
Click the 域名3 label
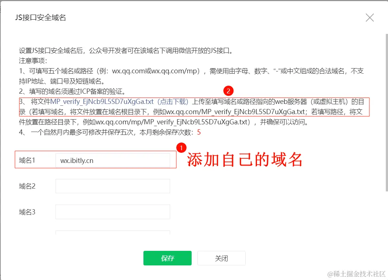tap(27, 212)
